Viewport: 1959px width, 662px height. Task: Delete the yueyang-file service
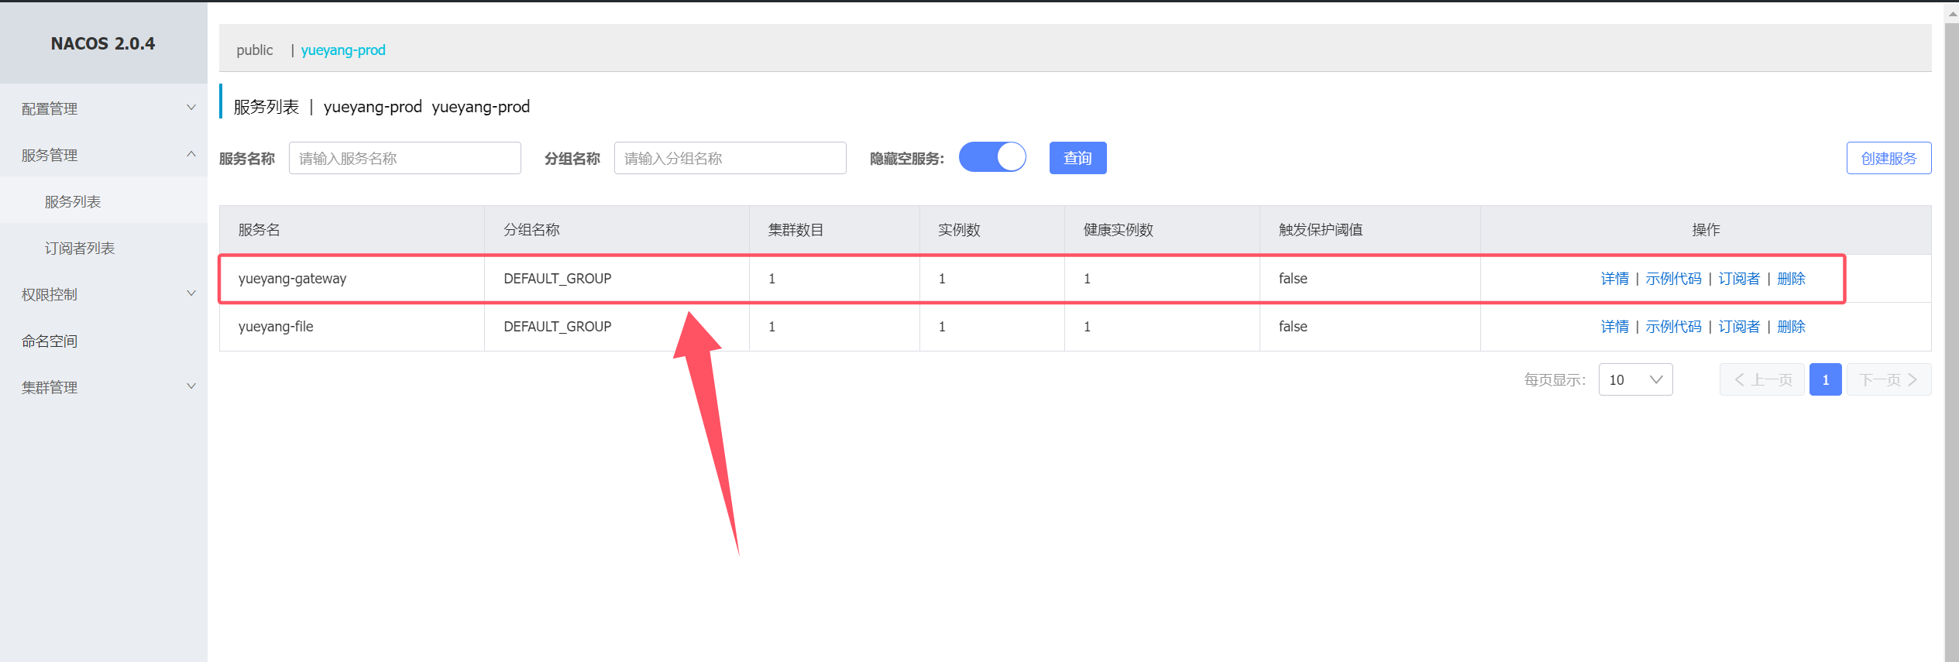coord(1791,327)
